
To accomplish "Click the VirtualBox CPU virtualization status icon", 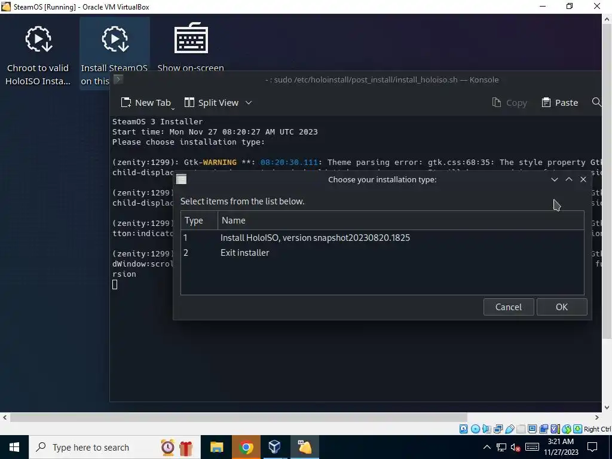I will click(555, 429).
